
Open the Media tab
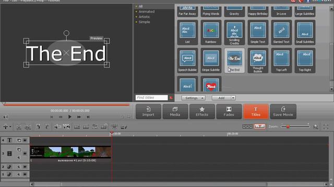[x=175, y=112]
